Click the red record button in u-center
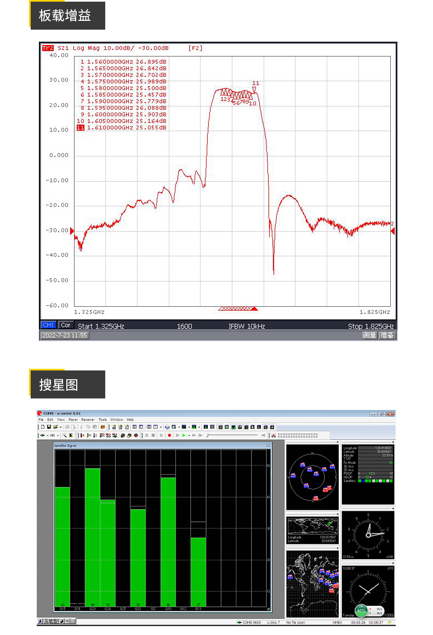Image resolution: width=433 pixels, height=635 pixels. pos(169,435)
